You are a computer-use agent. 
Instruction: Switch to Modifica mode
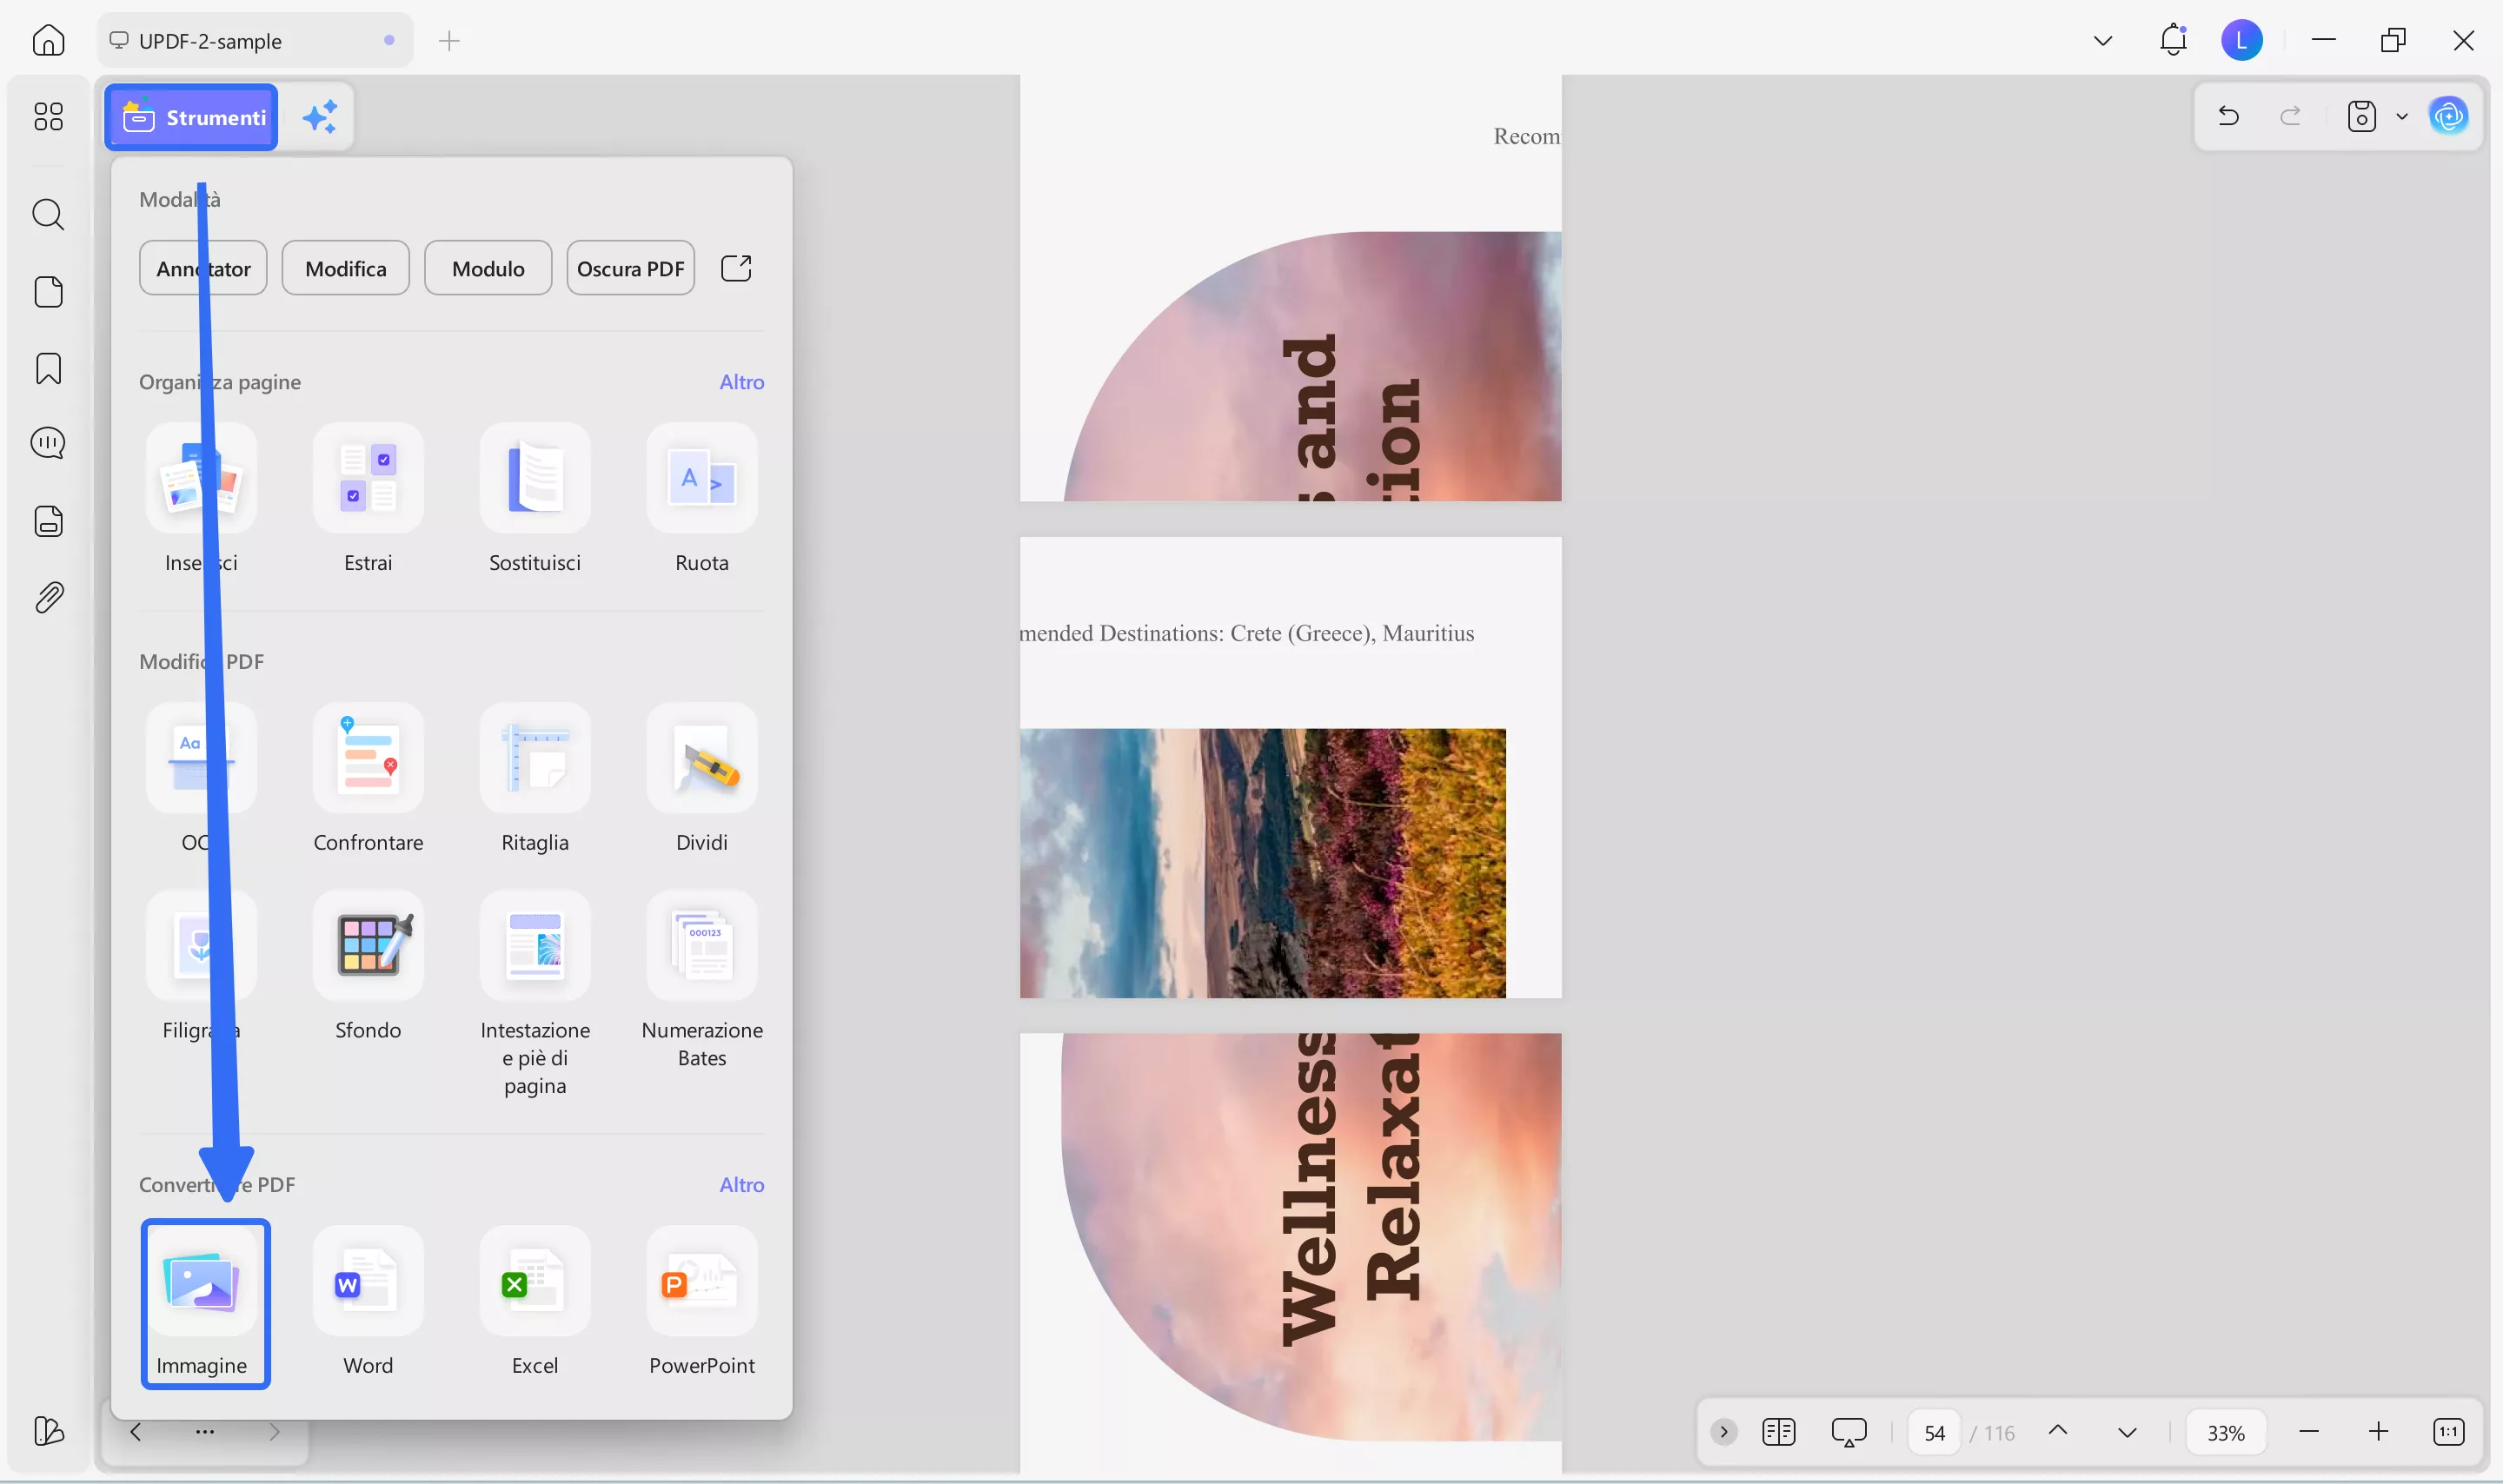point(346,267)
